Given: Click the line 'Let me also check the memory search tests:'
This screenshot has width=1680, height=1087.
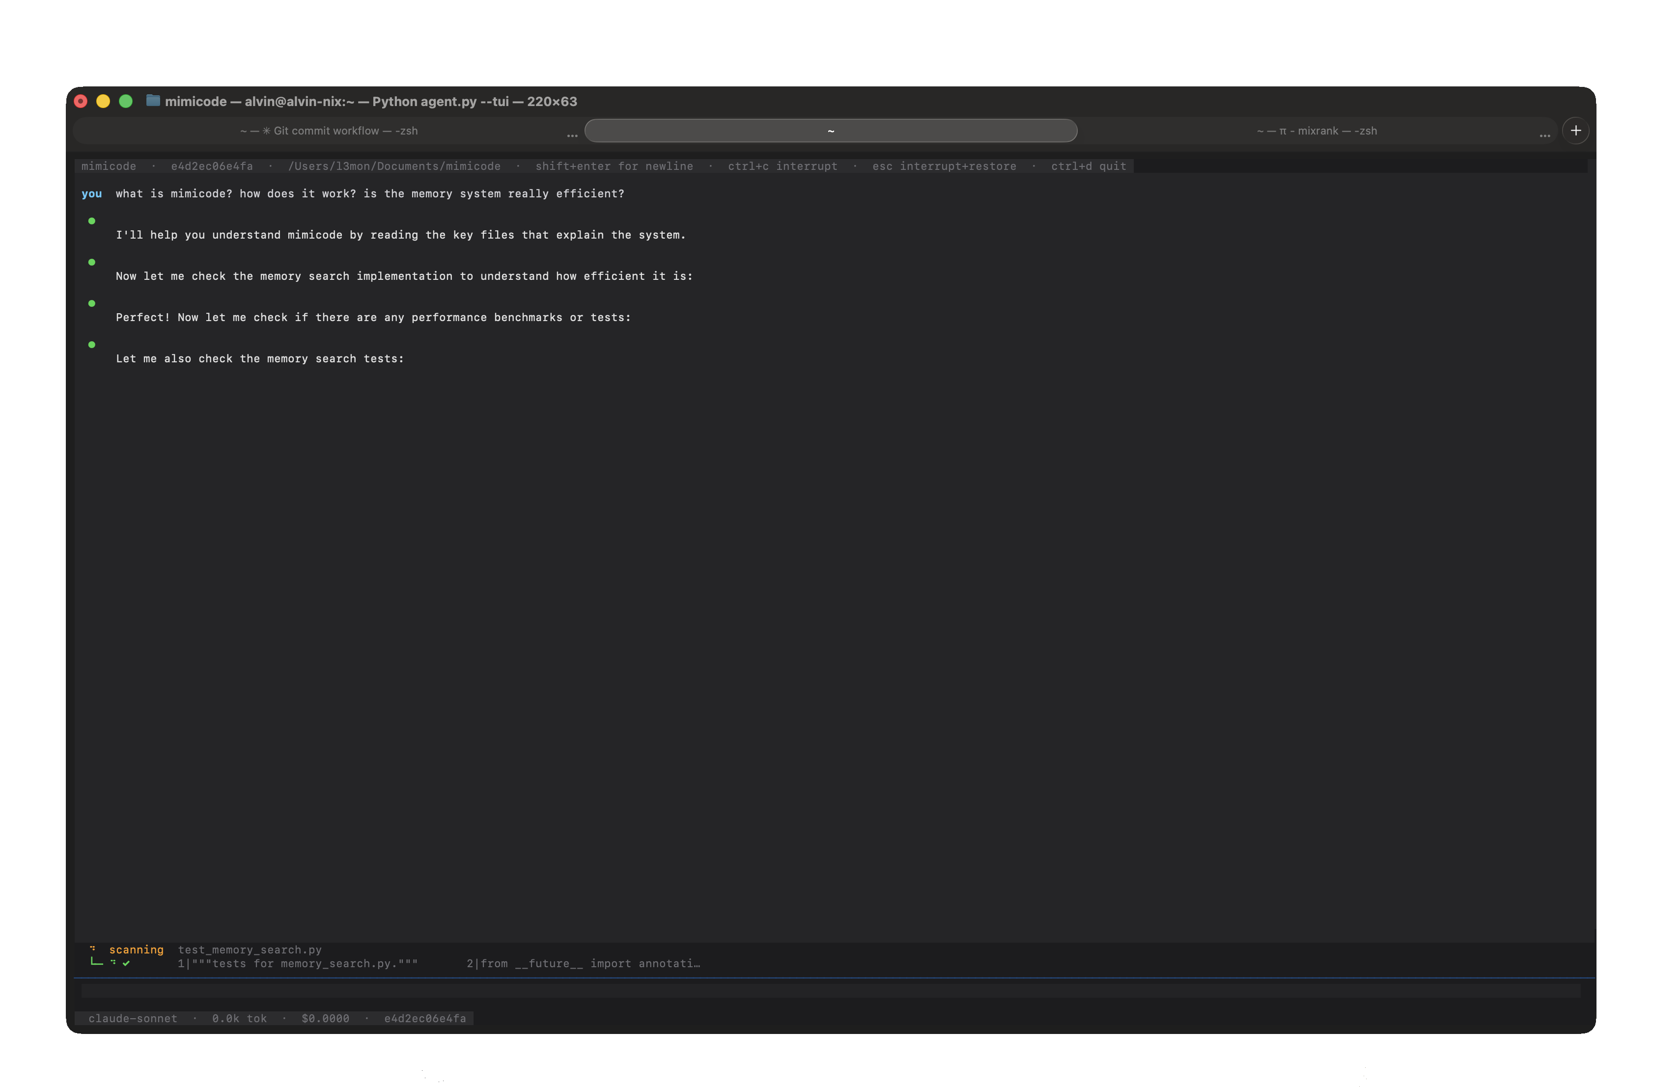Looking at the screenshot, I should [260, 358].
